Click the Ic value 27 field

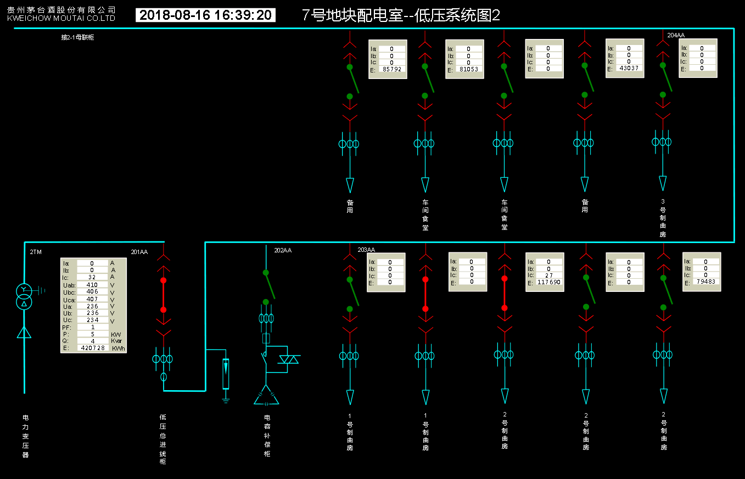click(x=549, y=275)
